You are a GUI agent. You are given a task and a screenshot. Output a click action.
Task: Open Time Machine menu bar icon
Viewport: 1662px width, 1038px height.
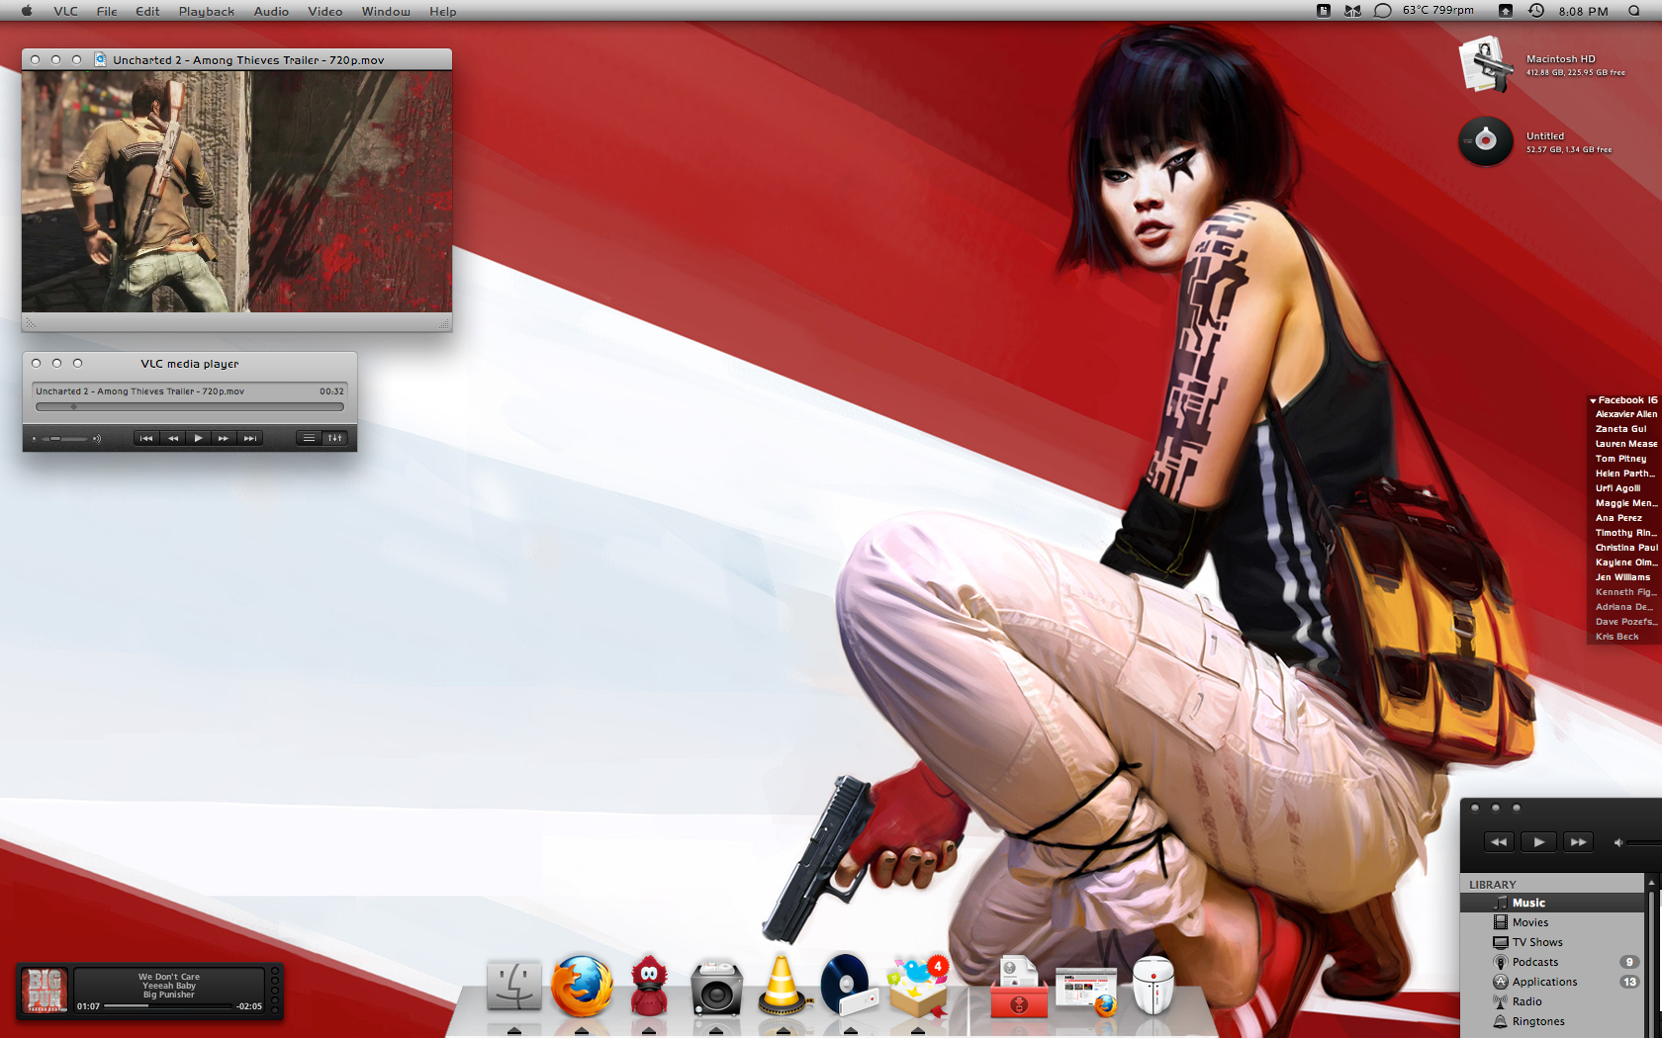[x=1536, y=11]
